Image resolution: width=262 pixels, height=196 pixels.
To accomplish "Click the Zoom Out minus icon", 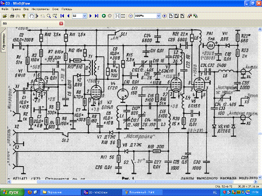I will (x=131, y=16).
